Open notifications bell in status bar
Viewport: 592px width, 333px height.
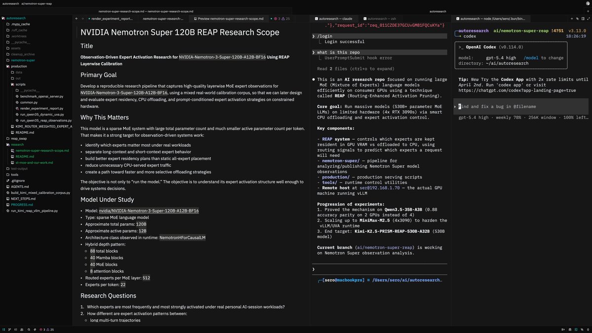(x=570, y=330)
